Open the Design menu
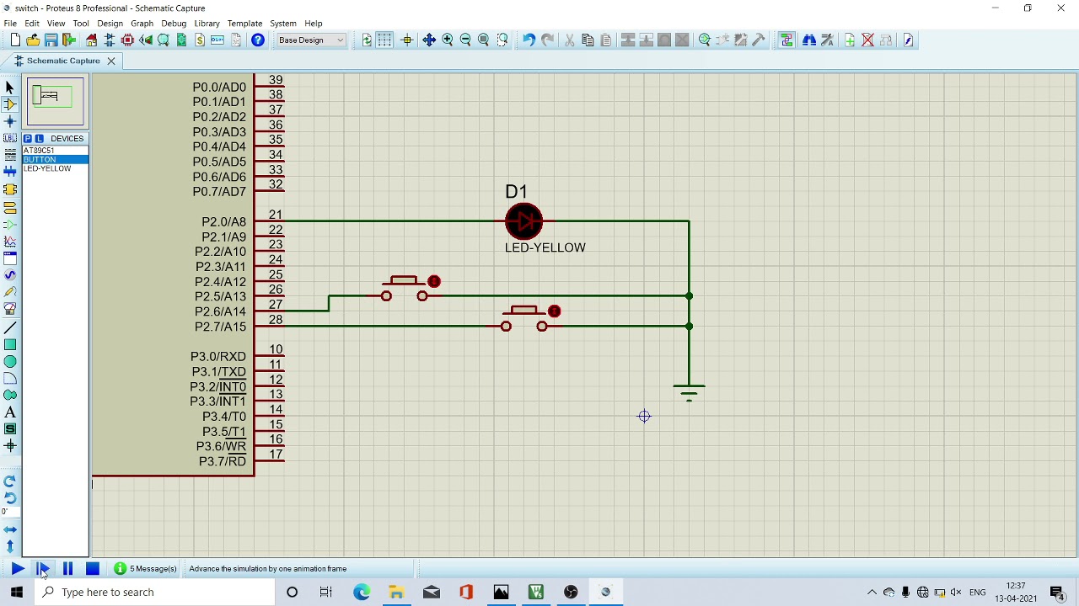 [110, 24]
